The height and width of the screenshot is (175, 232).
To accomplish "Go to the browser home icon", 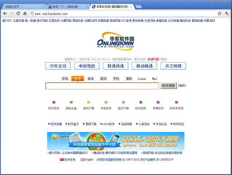I will (25, 14).
